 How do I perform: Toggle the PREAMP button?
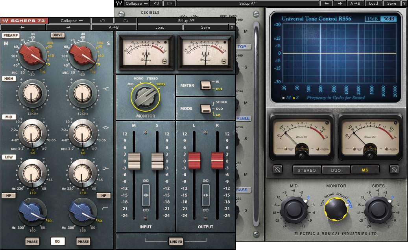pos(11,35)
